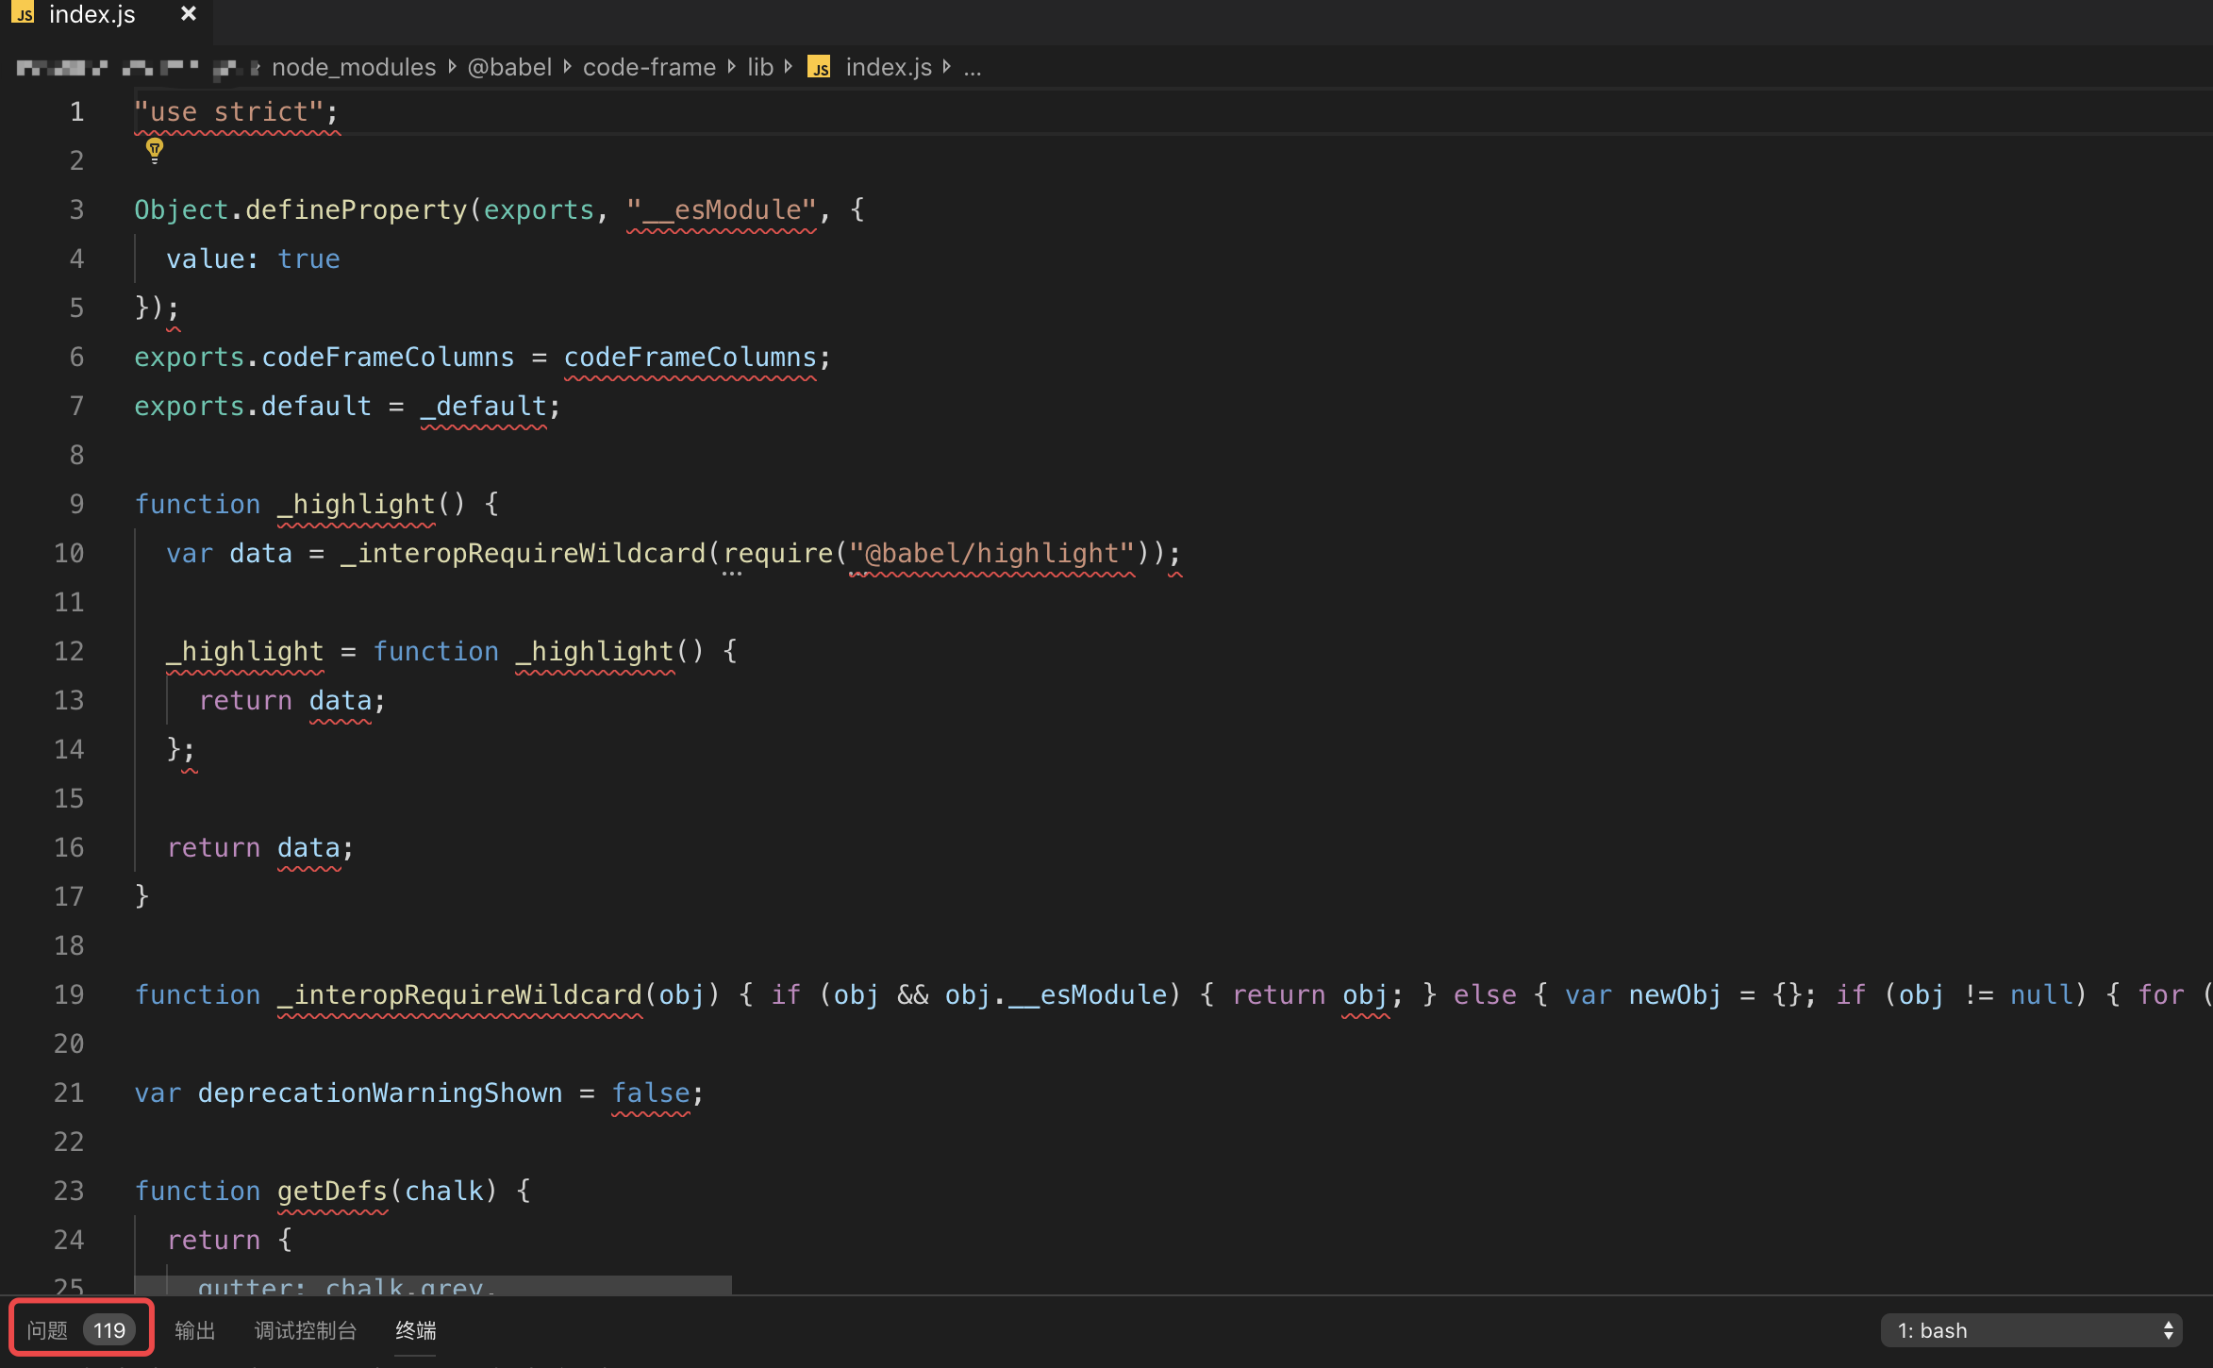Click the node_modules breadcrumb item
This screenshot has height=1368, width=2213.
point(353,67)
